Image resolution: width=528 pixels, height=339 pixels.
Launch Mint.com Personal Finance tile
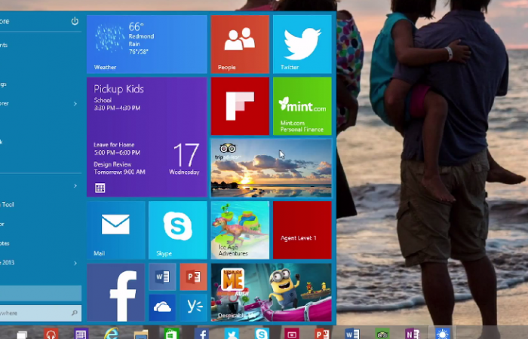click(x=302, y=105)
